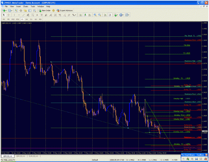Select the vertical line drawing tool
Image resolution: width=209 pixels, height=162 pixels.
pos(14,15)
